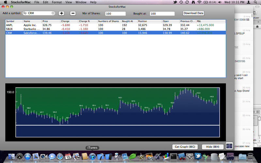
Task: Clear the CRM symbol search field
Action: 53,13
